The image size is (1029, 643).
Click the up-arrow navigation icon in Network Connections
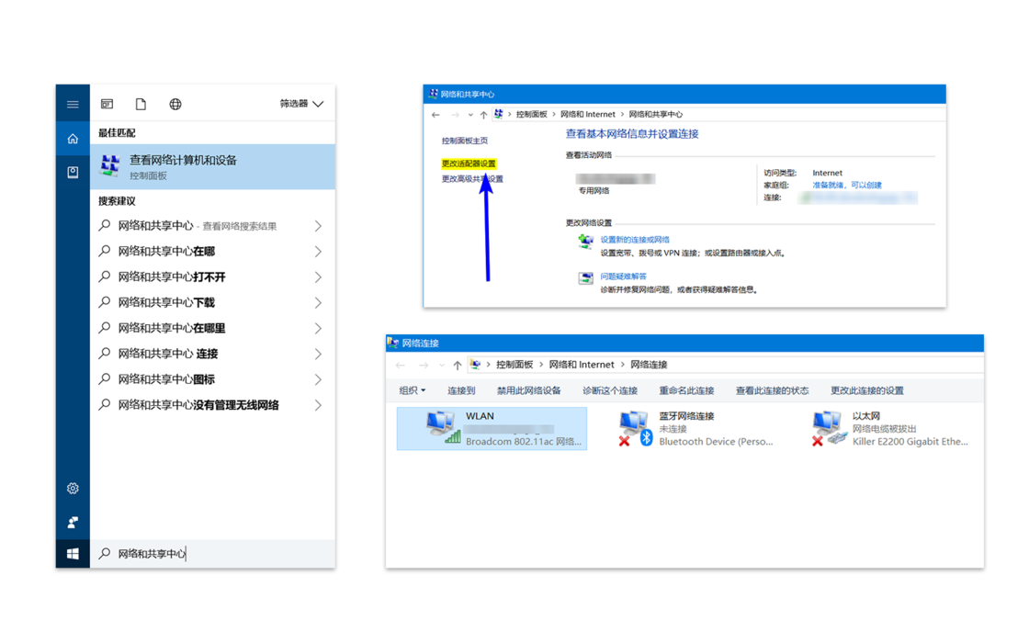click(455, 364)
